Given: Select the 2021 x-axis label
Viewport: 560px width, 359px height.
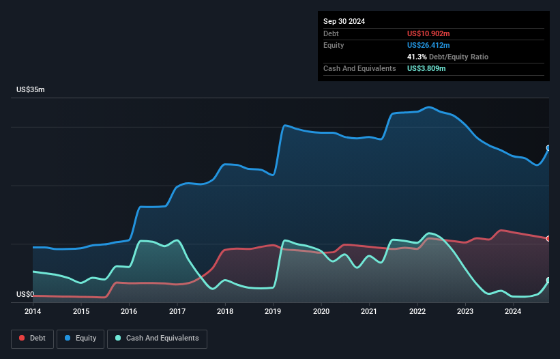Looking at the screenshot, I should 369,311.
